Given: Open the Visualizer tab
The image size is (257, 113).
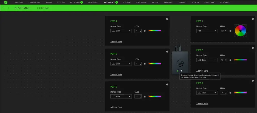Looking at the screenshot, I should click(x=209, y=2).
